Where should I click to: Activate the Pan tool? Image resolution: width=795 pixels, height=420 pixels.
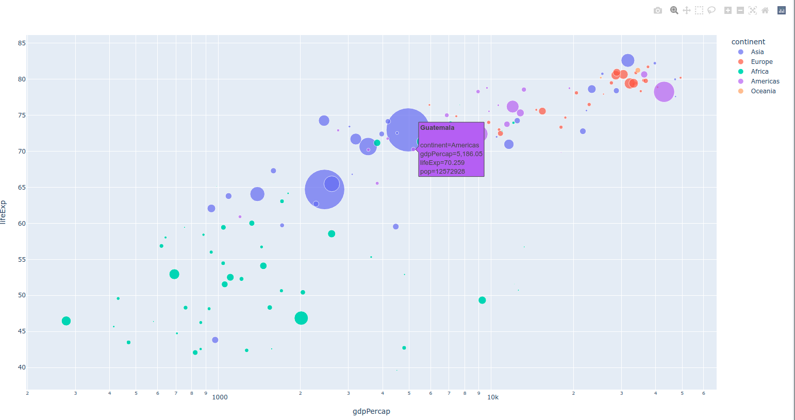point(686,10)
